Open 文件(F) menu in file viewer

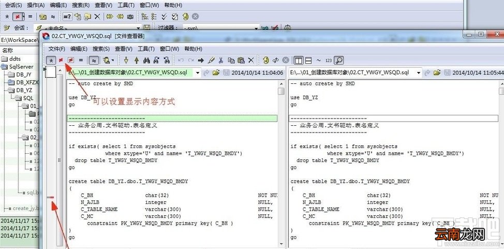(x=57, y=49)
